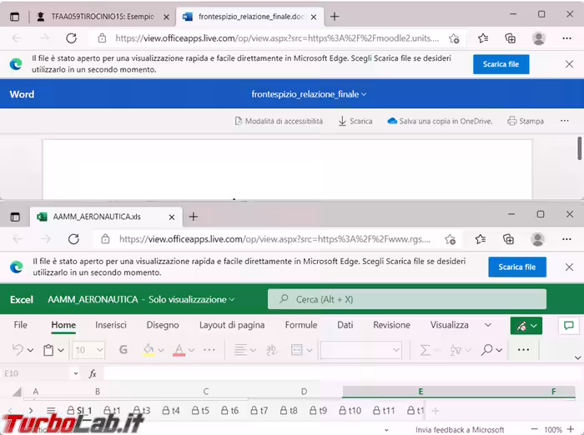Click the Cerca search box in Excel

pyautogui.click(x=406, y=299)
